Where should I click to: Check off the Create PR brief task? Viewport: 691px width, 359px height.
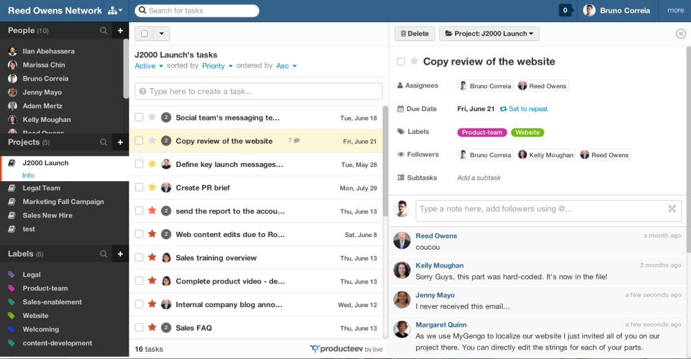point(139,187)
